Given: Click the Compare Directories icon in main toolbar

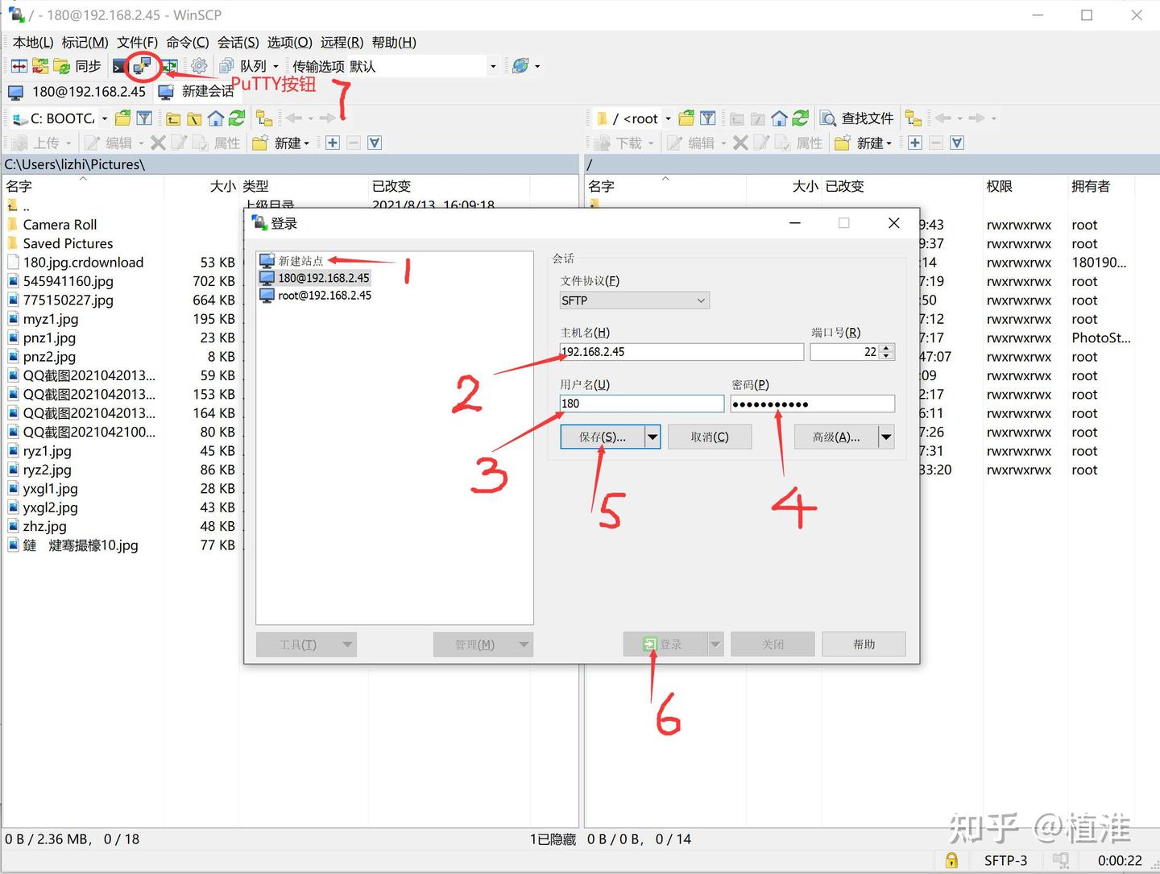Looking at the screenshot, I should click(19, 66).
